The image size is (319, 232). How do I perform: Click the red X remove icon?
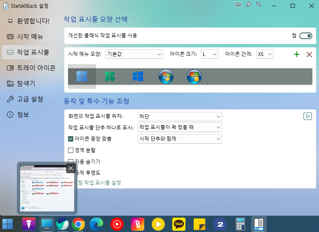(309, 54)
